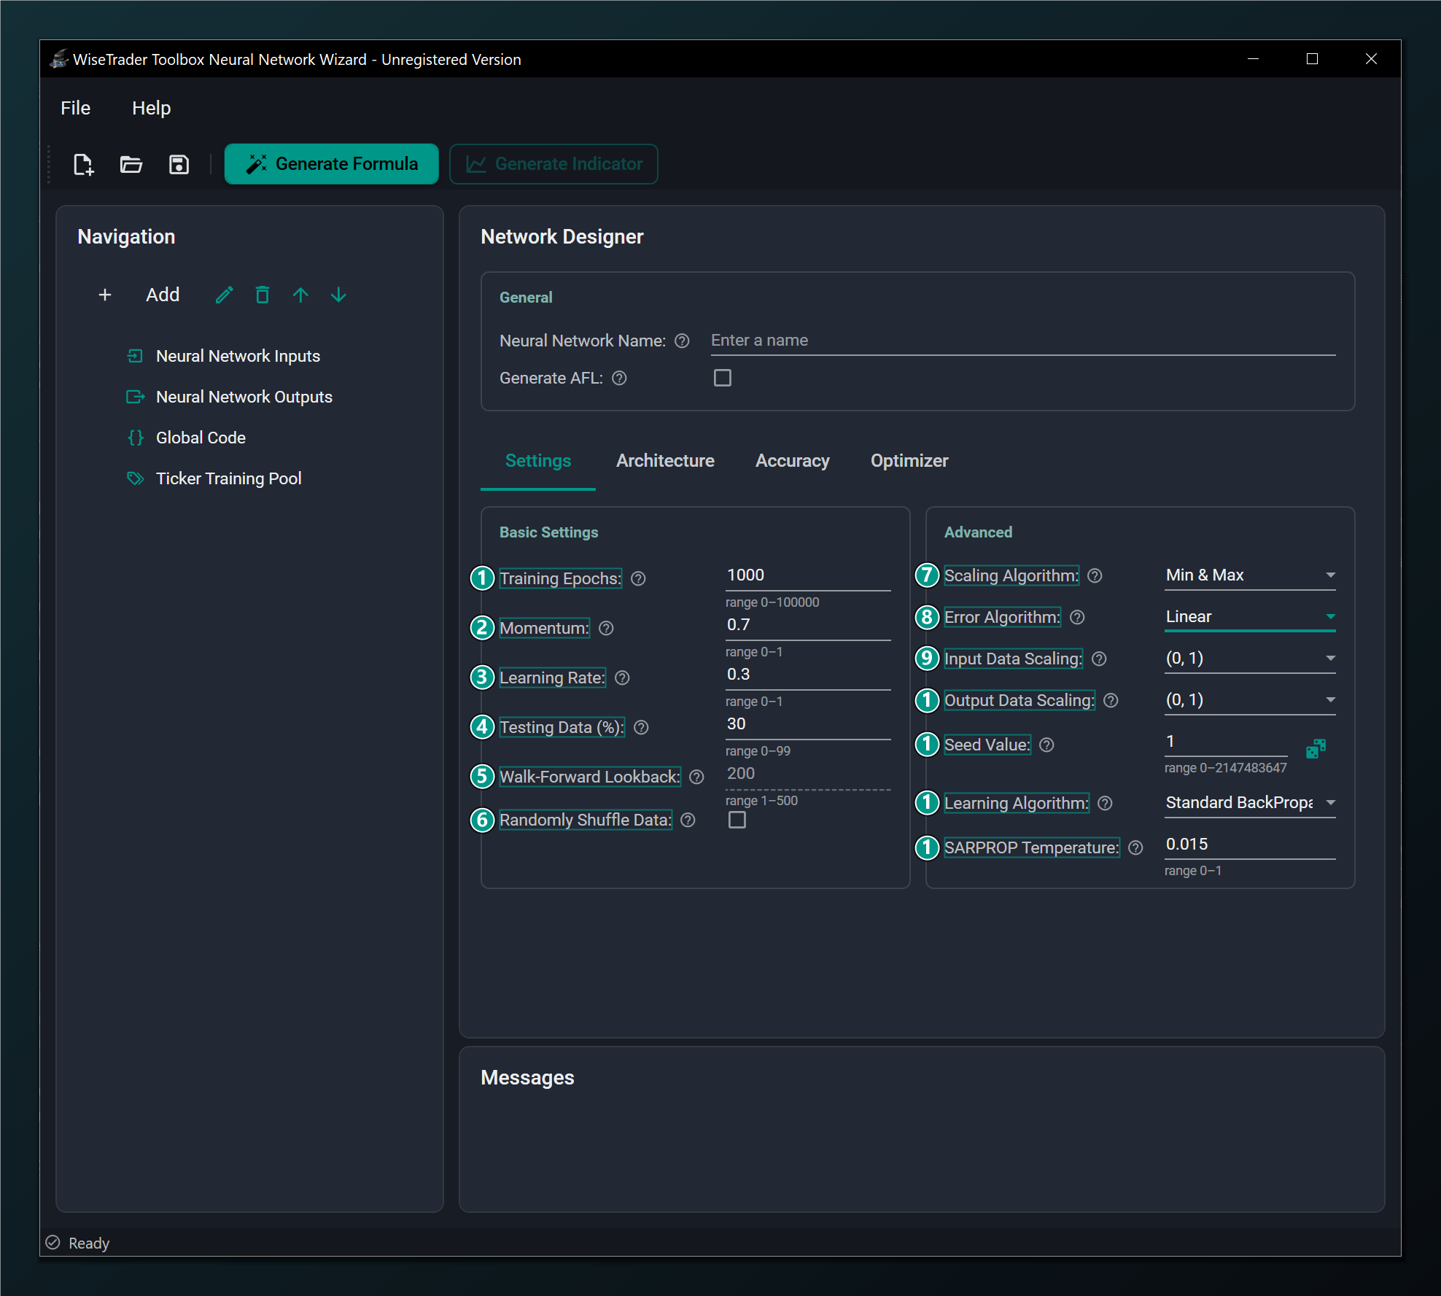Open the Learning Algorithm dropdown

coord(1250,803)
